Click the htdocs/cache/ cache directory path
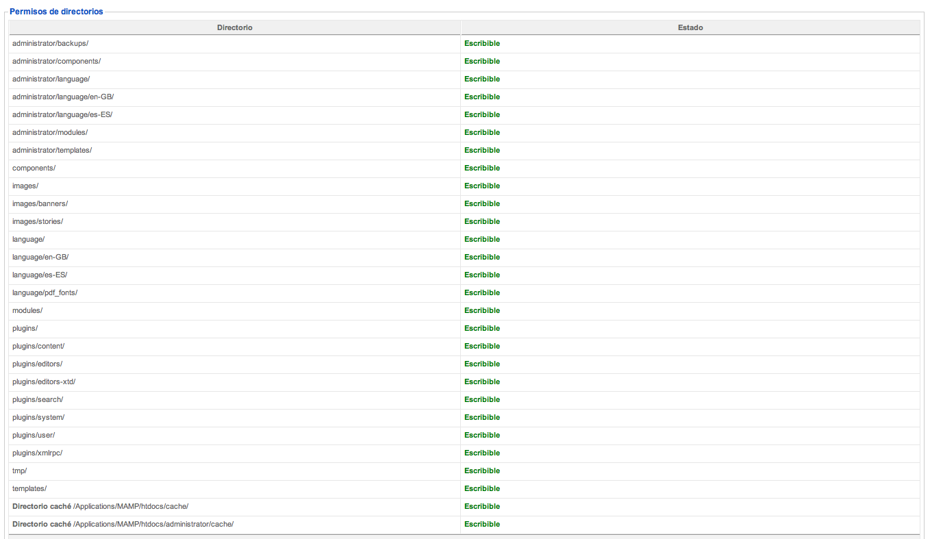930x539 pixels. click(130, 506)
